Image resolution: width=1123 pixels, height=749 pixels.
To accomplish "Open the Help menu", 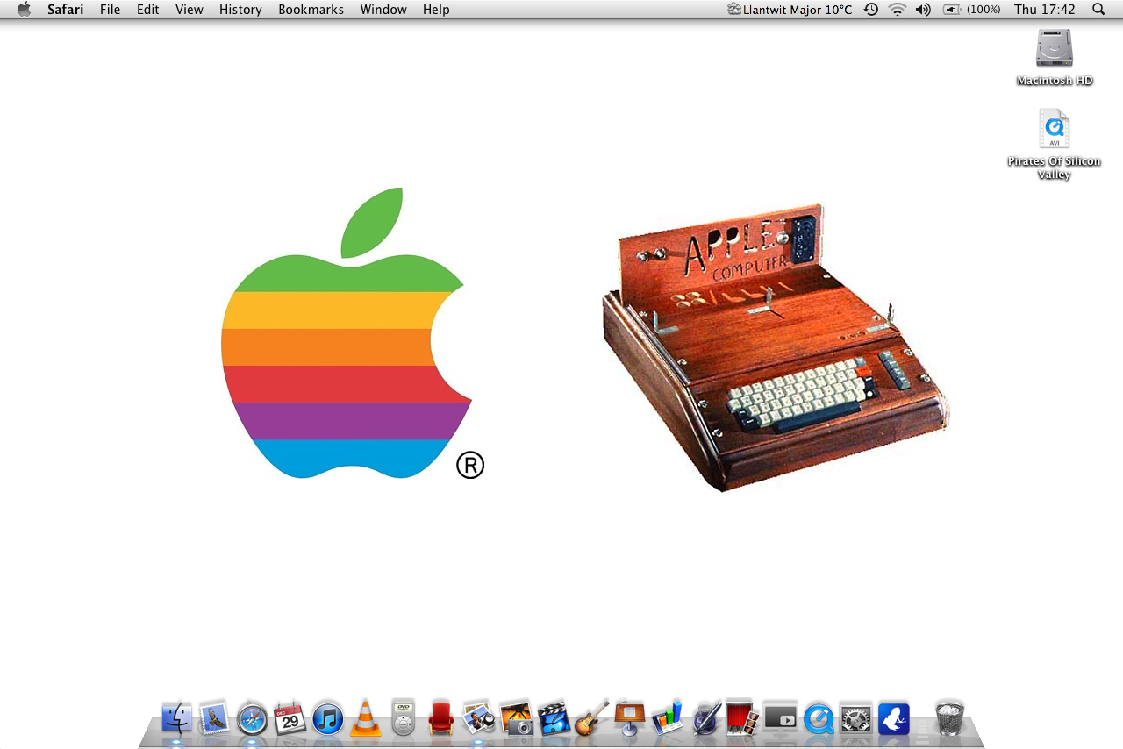I will tap(436, 10).
